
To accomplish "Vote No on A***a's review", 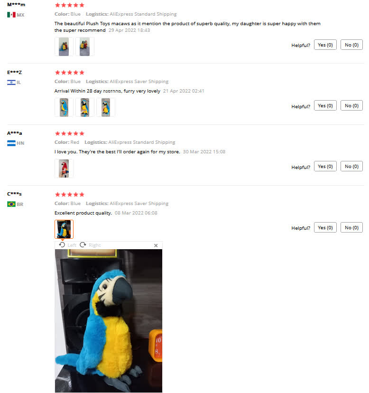I will [351, 167].
